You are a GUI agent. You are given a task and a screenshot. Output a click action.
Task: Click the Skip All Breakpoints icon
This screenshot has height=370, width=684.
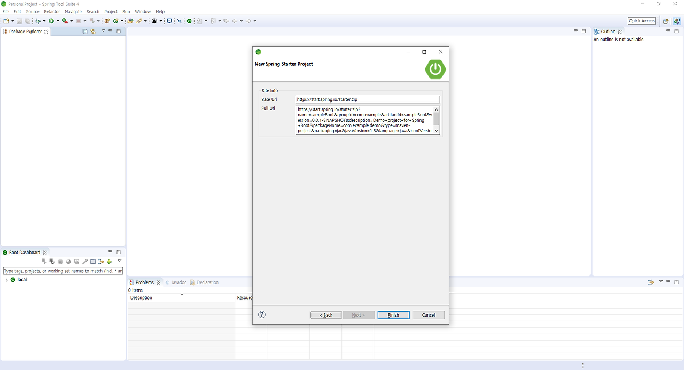(x=180, y=21)
